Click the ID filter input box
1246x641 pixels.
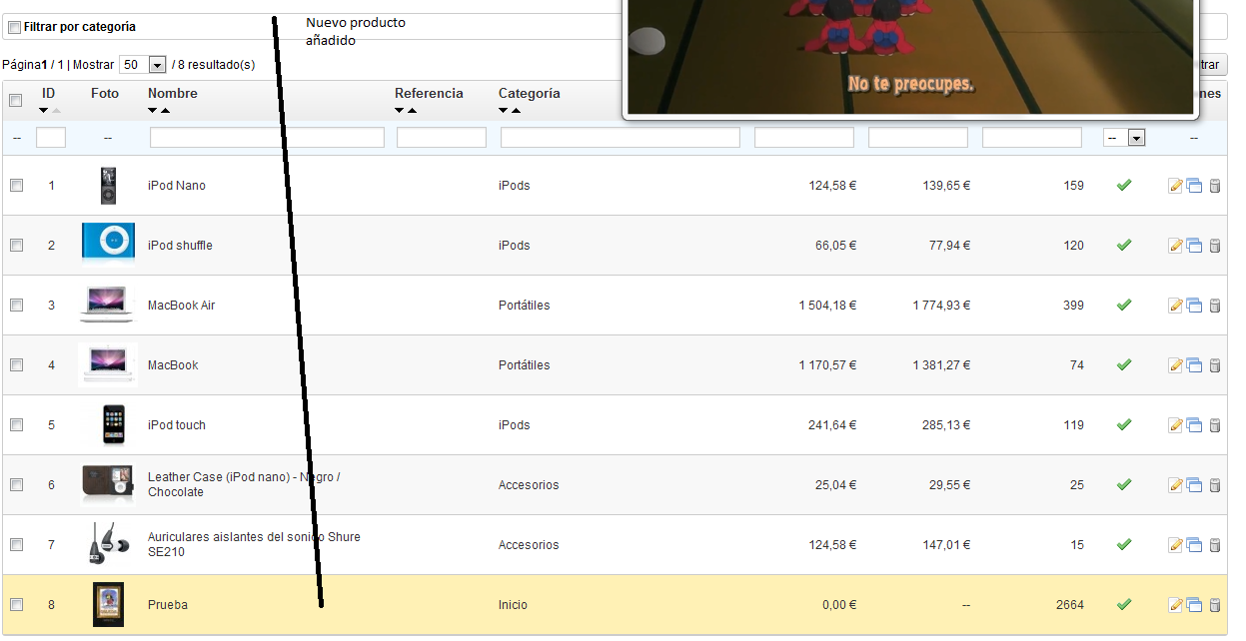[x=51, y=138]
